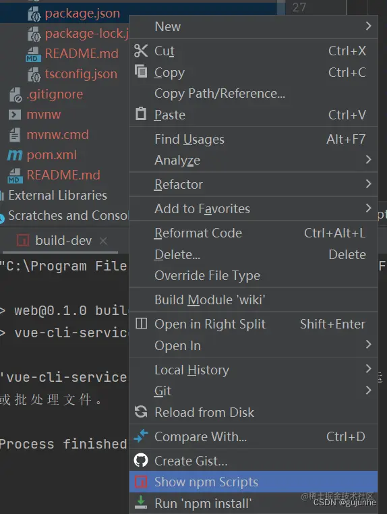
Task: Click the scissors icon next to Cut
Action: coord(141,51)
